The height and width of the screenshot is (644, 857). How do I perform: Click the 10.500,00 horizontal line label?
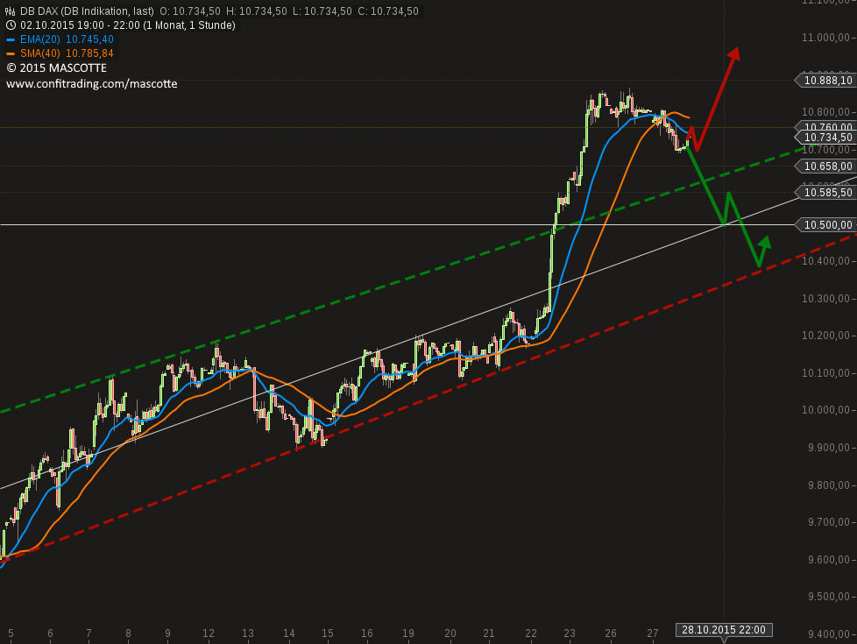(x=825, y=224)
